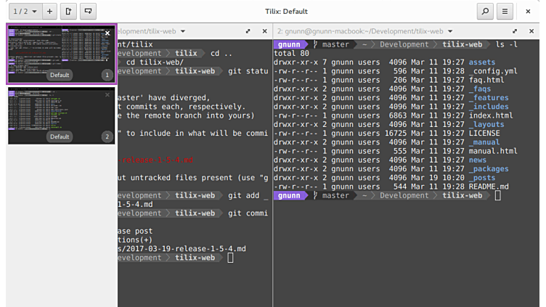Expand the right terminal title dropdown arrow
Screen dimensions: 546x307
click(449, 32)
